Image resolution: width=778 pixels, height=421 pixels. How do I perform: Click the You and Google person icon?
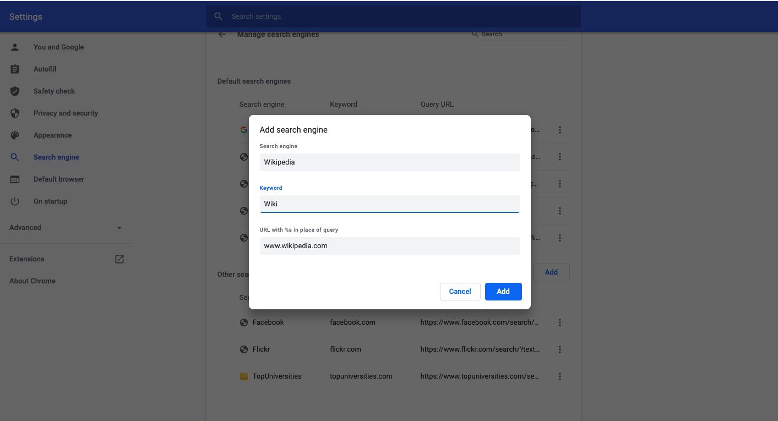[15, 47]
